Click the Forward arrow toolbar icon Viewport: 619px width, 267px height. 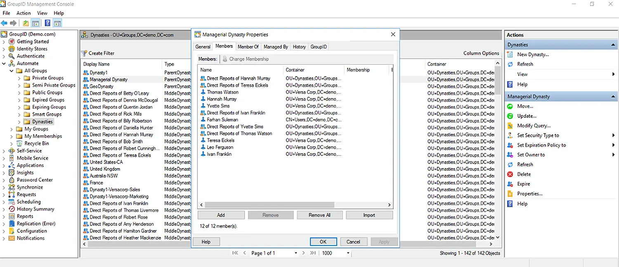(13, 23)
